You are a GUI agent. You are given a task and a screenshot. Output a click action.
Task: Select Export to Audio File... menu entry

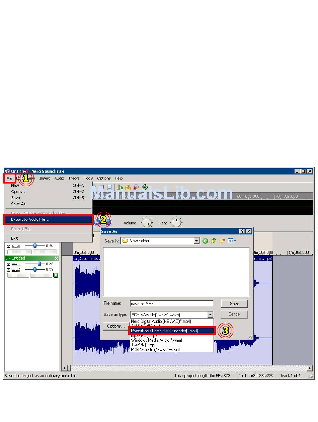(x=48, y=220)
